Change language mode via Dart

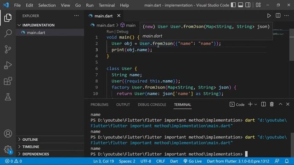[174, 161]
